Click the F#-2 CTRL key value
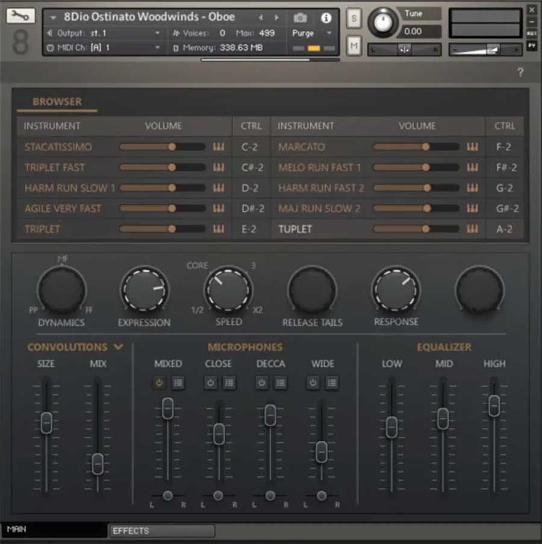Image resolution: width=542 pixels, height=544 pixels. (x=506, y=168)
